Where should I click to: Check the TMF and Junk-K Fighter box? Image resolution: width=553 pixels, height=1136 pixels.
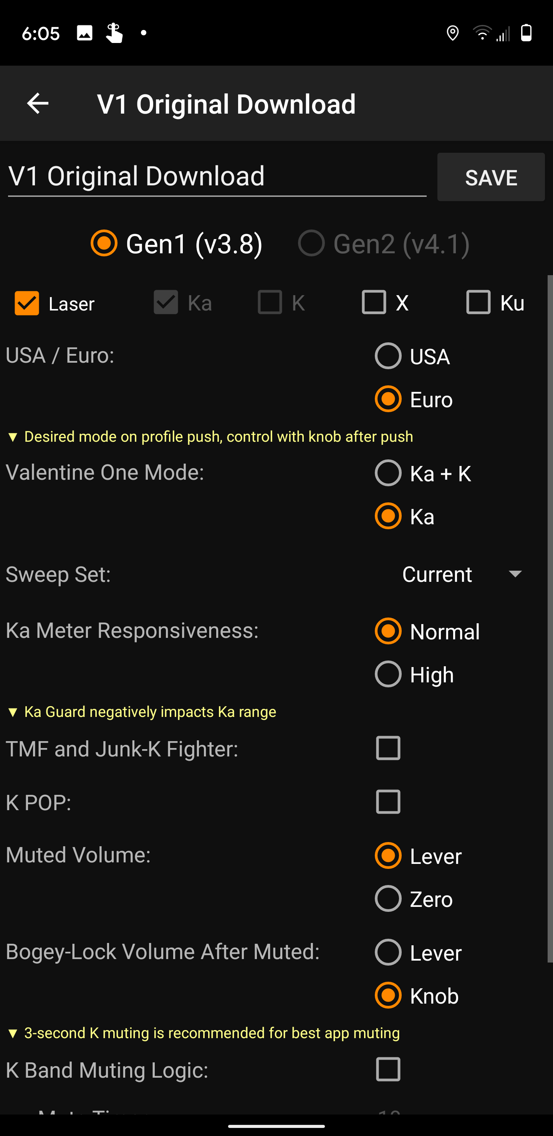(388, 748)
